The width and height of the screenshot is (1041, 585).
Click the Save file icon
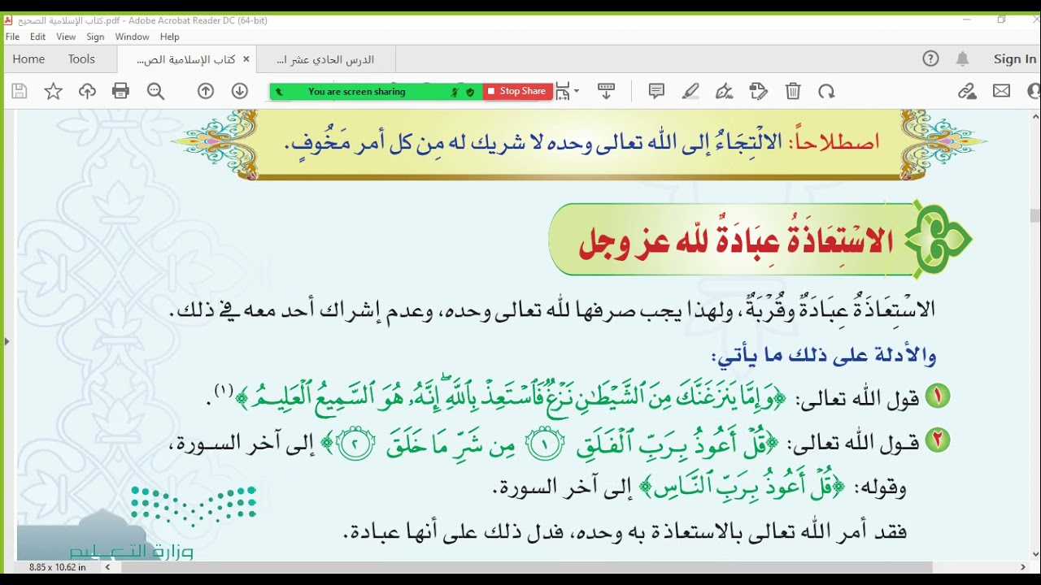tap(20, 92)
